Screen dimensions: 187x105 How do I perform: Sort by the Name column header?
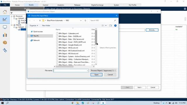(x=58, y=29)
